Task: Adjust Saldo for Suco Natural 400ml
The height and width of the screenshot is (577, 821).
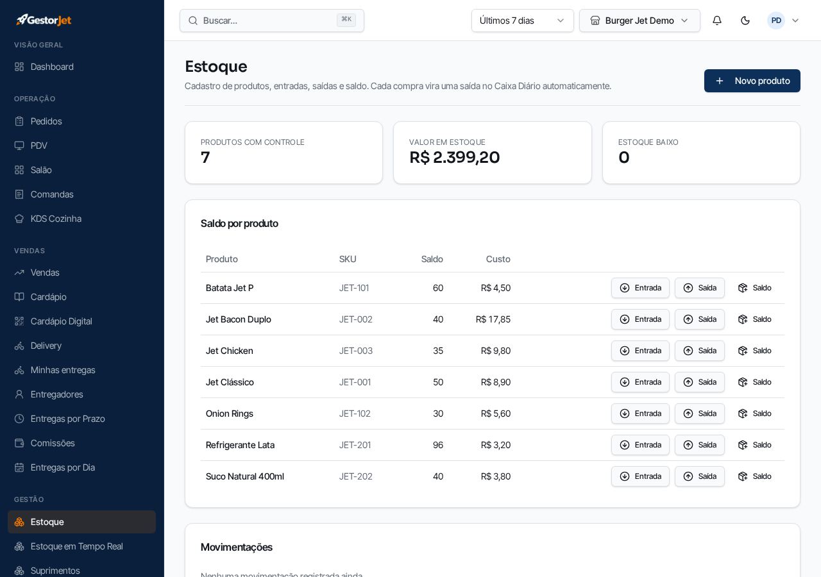Action: [x=754, y=476]
